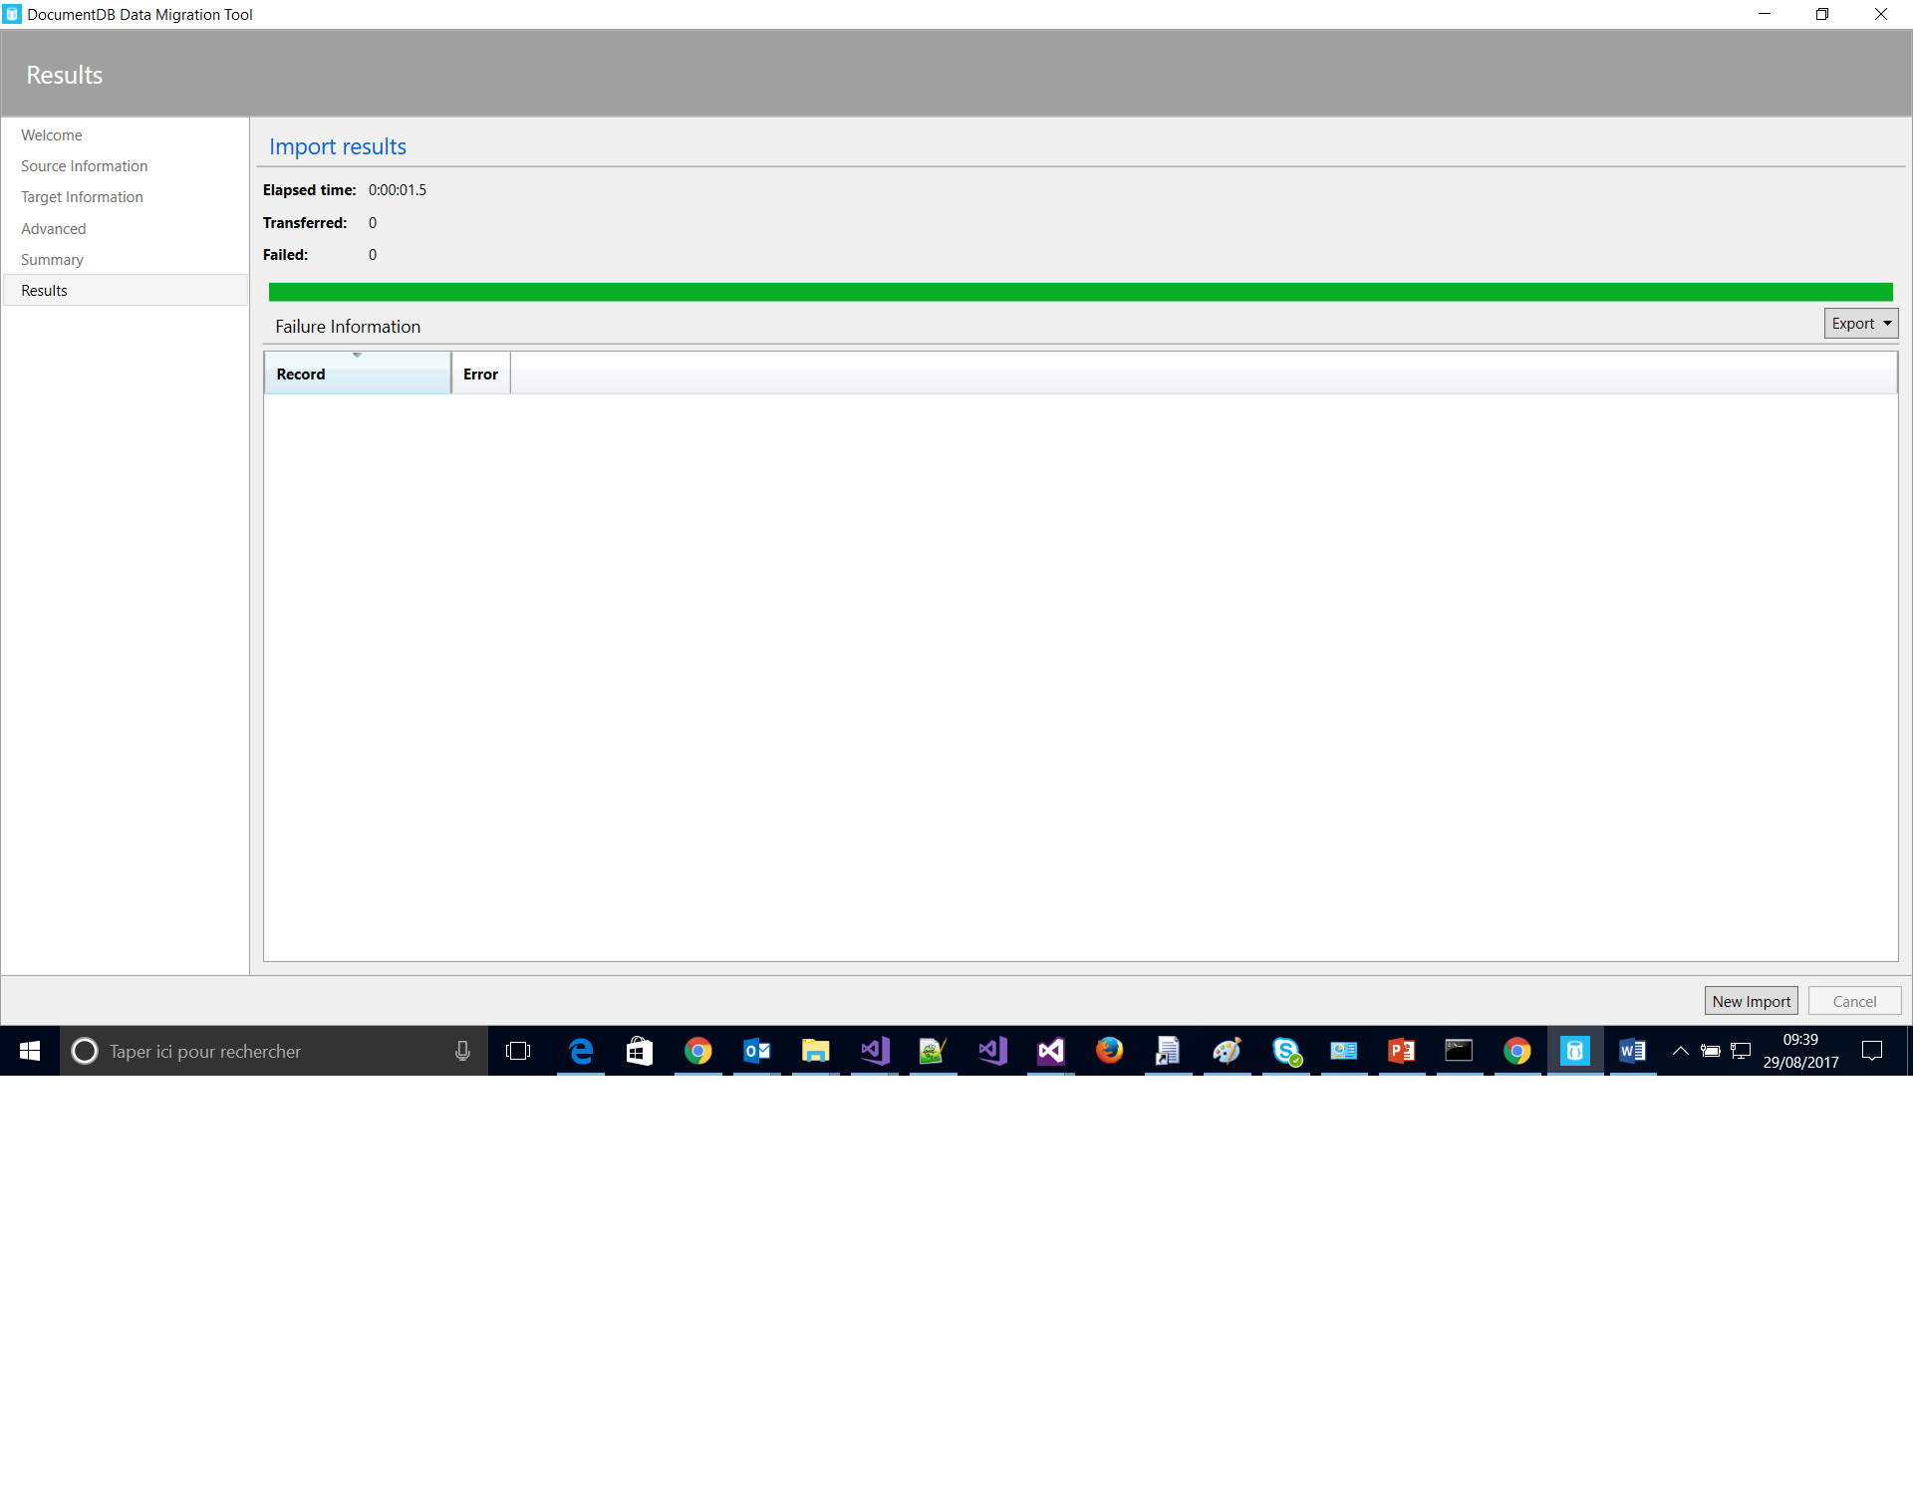1913x1494 pixels.
Task: Open PowerPoint from the taskbar
Action: coord(1401,1051)
